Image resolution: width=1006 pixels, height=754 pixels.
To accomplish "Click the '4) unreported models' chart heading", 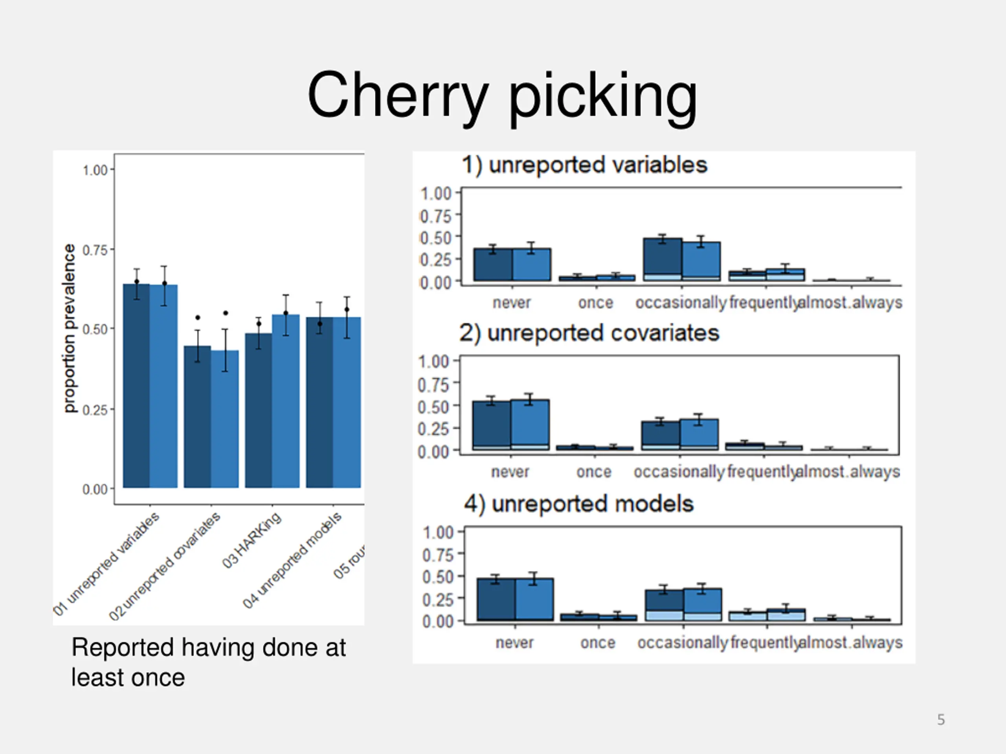I will pos(578,504).
